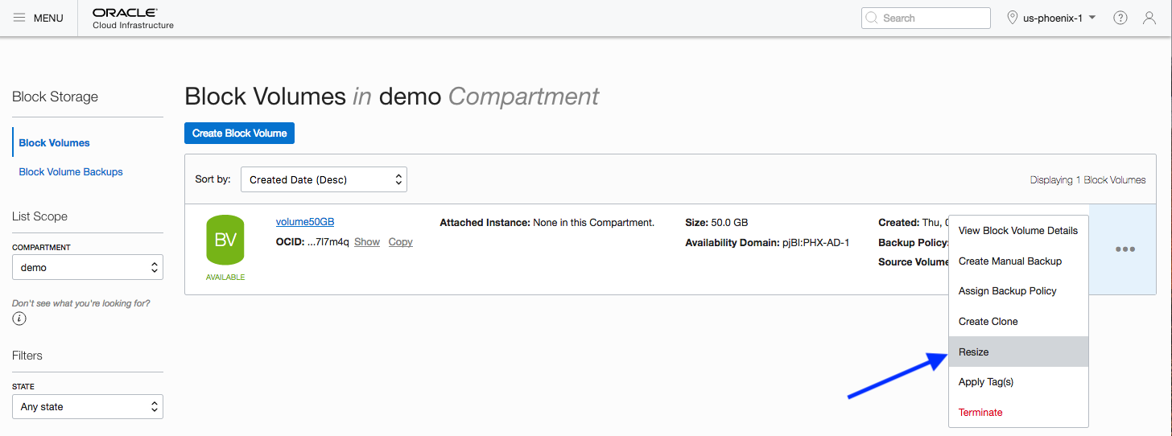Choose Create Manual Backup menu item
1172x436 pixels.
pos(1010,261)
